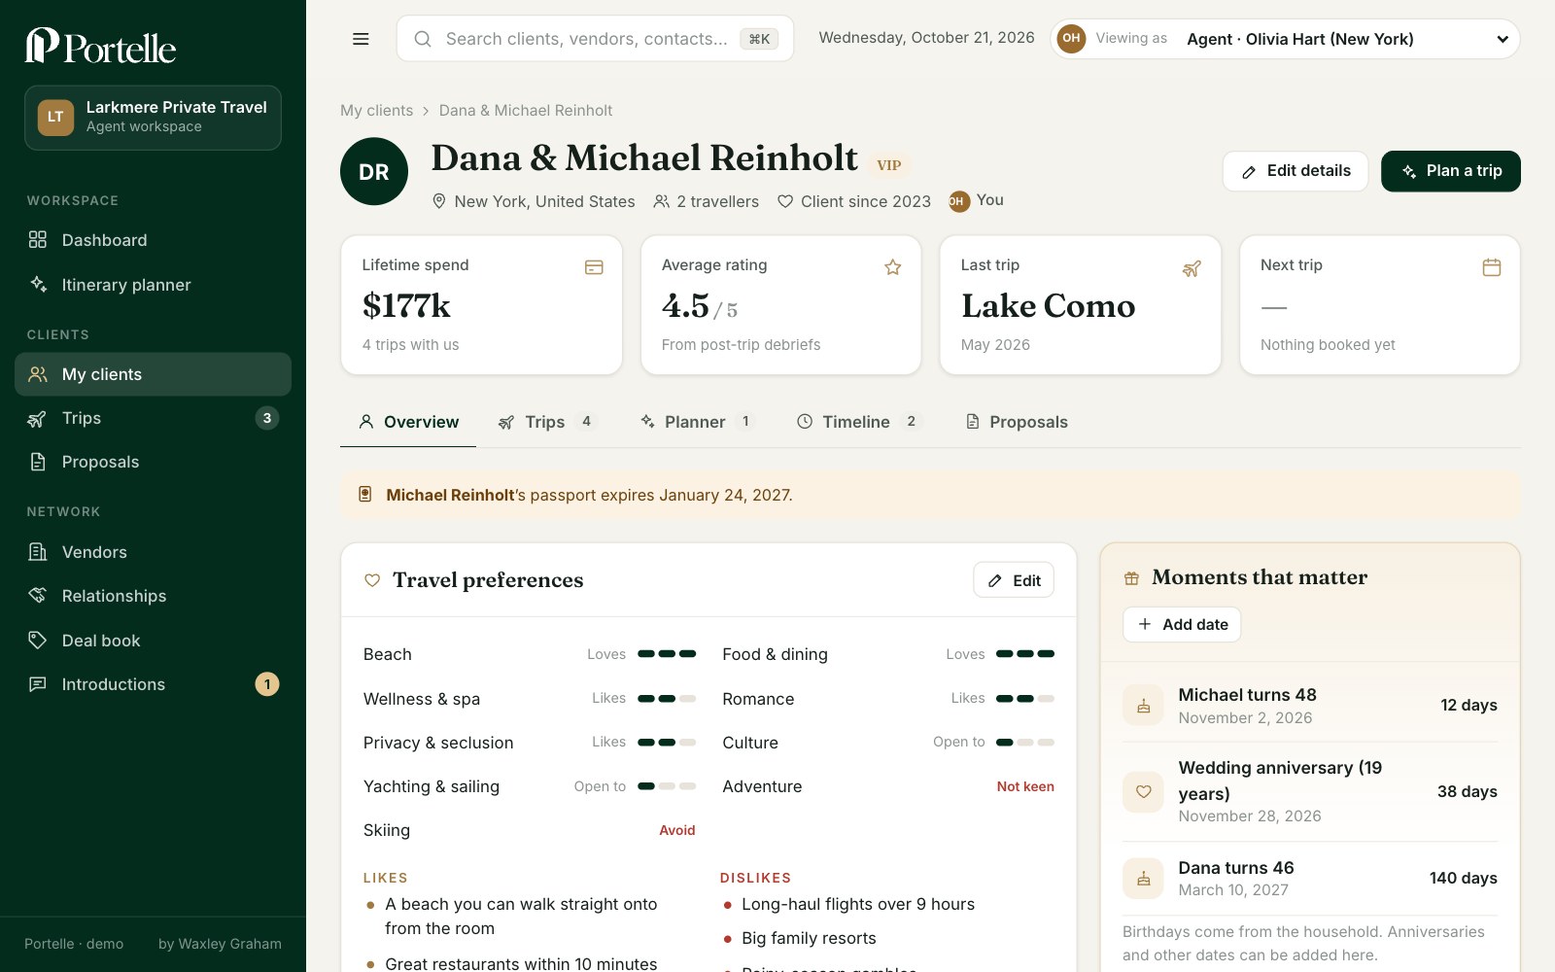
Task: Click the heart icon by Travel preferences
Action: [x=372, y=580]
